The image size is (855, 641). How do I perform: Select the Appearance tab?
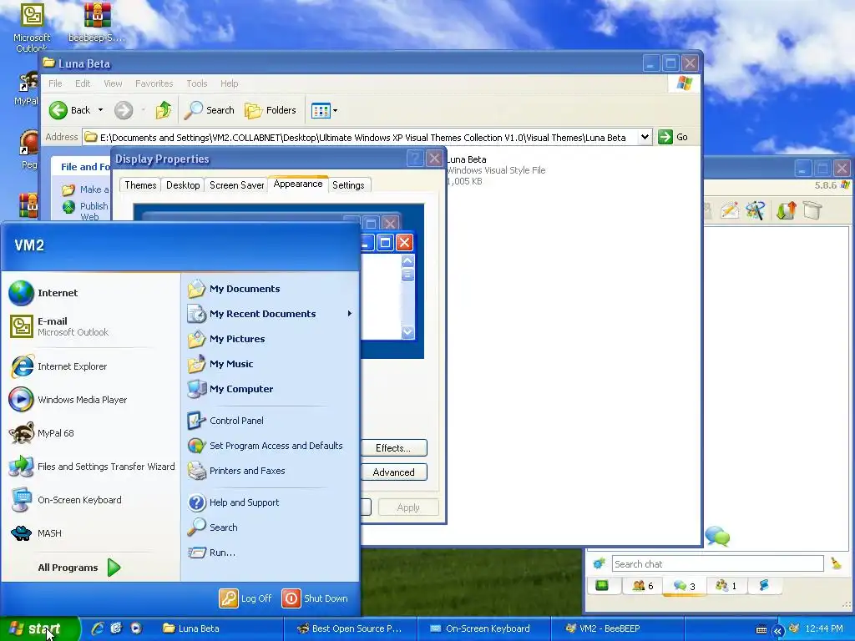point(298,184)
